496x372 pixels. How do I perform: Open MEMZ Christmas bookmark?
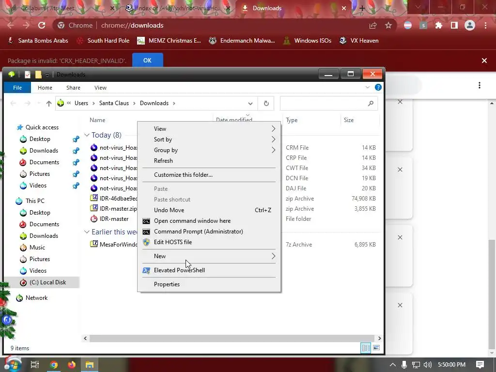169,41
